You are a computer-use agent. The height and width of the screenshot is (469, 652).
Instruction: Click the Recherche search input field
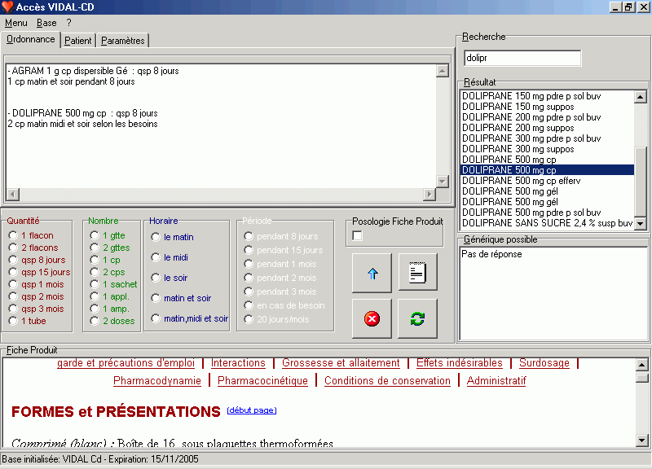coord(522,58)
